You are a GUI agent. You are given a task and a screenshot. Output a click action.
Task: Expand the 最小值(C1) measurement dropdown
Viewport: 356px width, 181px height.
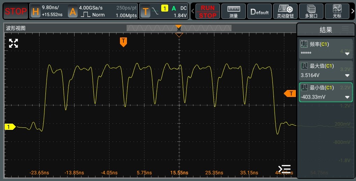[347, 97]
